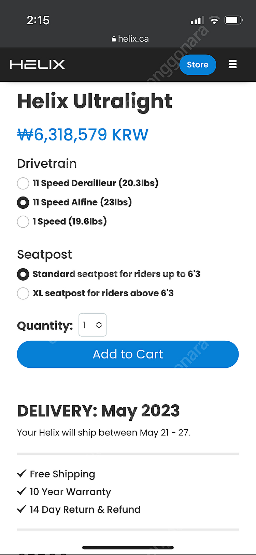256x555 pixels.
Task: Select 11 Speed Derailleur drivetrain option
Action: click(x=23, y=183)
